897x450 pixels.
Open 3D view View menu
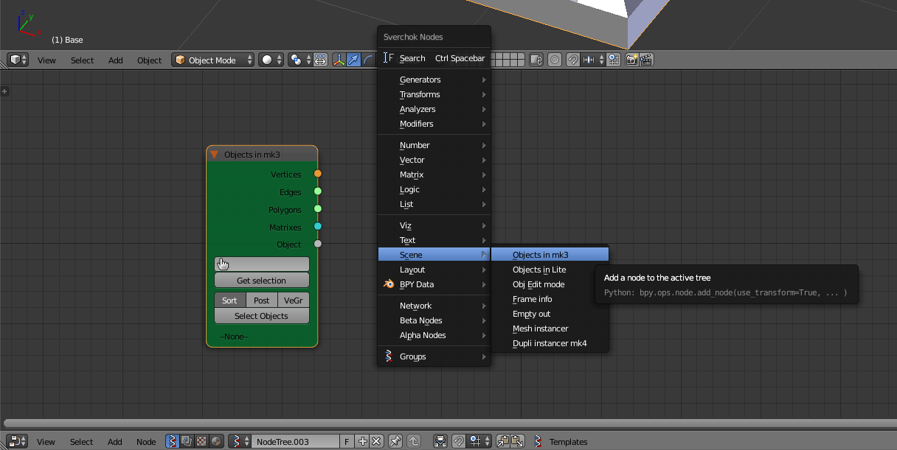[46, 60]
